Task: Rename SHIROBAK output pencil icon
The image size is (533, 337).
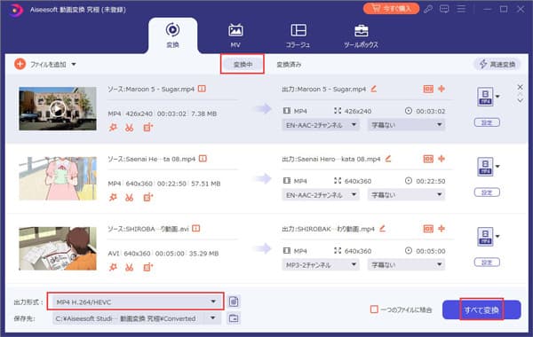Action: [382, 229]
